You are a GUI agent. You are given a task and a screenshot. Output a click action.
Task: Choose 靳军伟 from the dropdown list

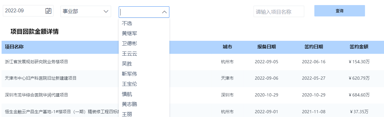[129, 74]
